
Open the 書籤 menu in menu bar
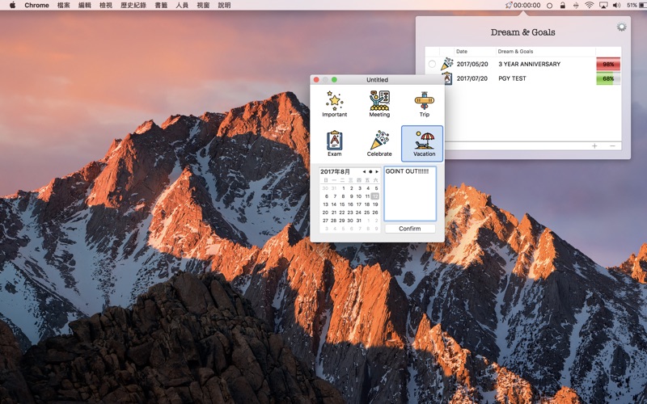tap(162, 5)
